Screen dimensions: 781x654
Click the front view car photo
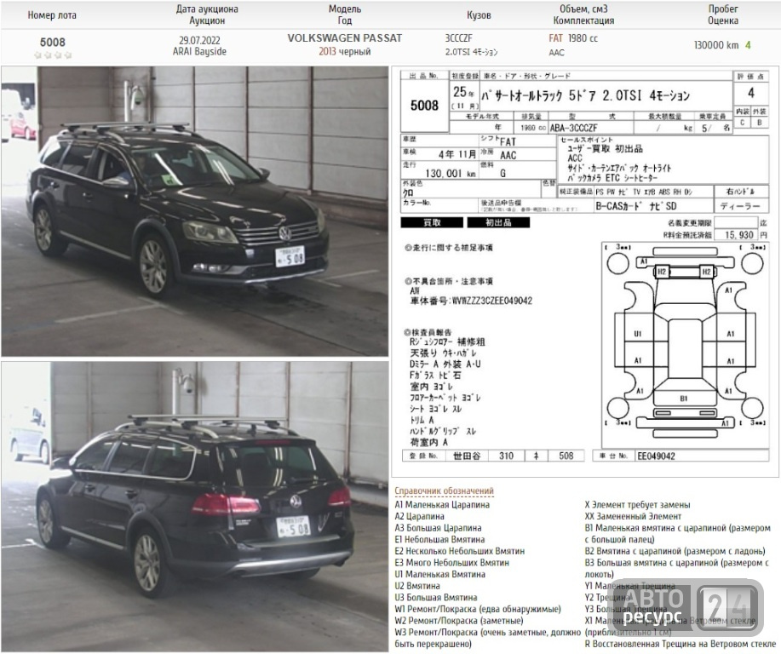pyautogui.click(x=194, y=211)
